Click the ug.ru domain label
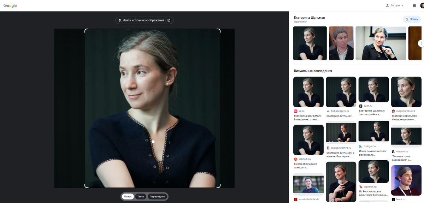The width and height of the screenshot is (424, 203). pyautogui.click(x=301, y=111)
